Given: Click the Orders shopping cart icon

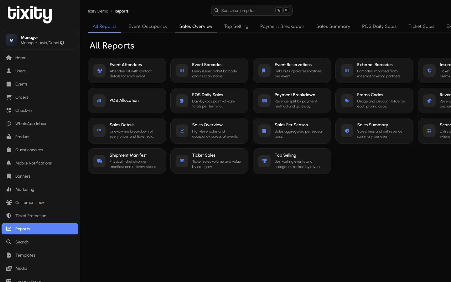Looking at the screenshot, I should pos(9,97).
